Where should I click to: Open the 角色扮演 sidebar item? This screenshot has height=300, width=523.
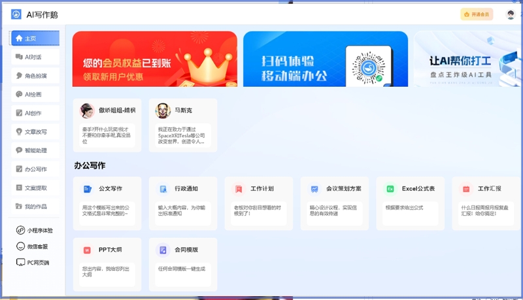(x=35, y=76)
